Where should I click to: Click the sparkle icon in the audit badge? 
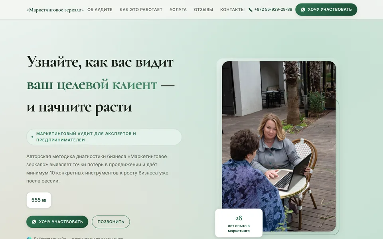tap(32, 137)
